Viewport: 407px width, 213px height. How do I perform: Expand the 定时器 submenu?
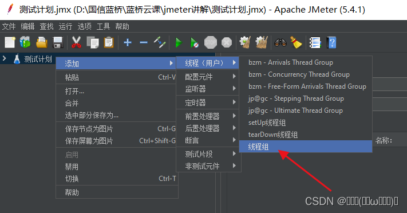tap(207, 102)
